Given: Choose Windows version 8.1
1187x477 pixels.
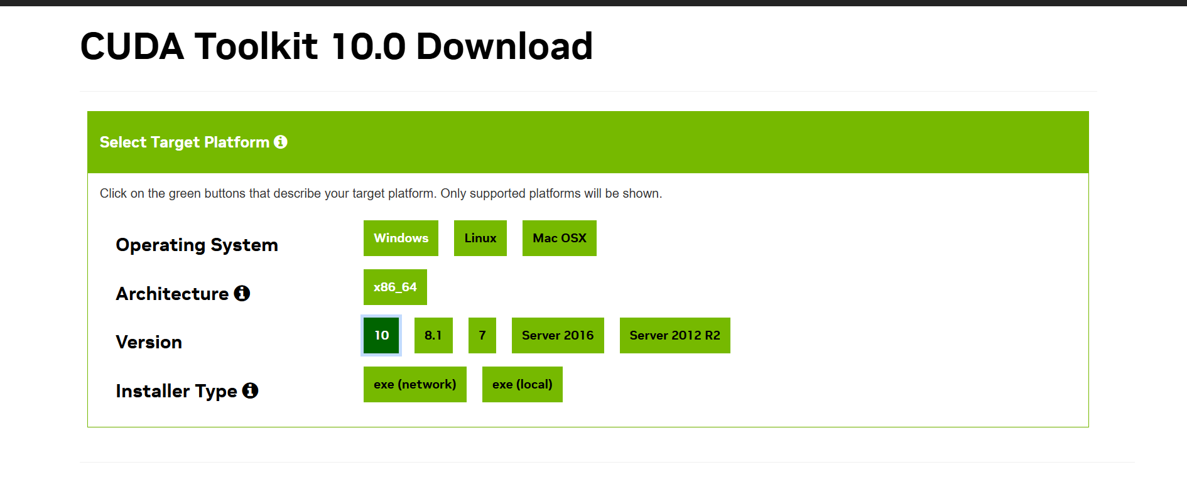Looking at the screenshot, I should pos(433,335).
